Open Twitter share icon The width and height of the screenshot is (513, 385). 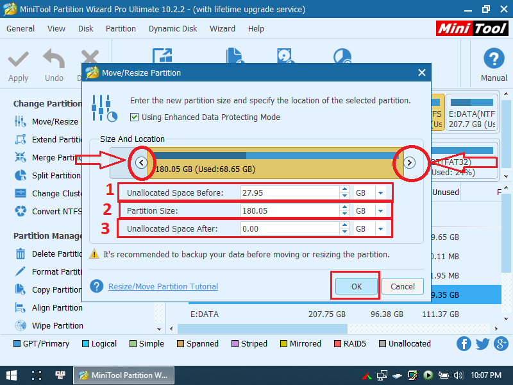coord(482,344)
